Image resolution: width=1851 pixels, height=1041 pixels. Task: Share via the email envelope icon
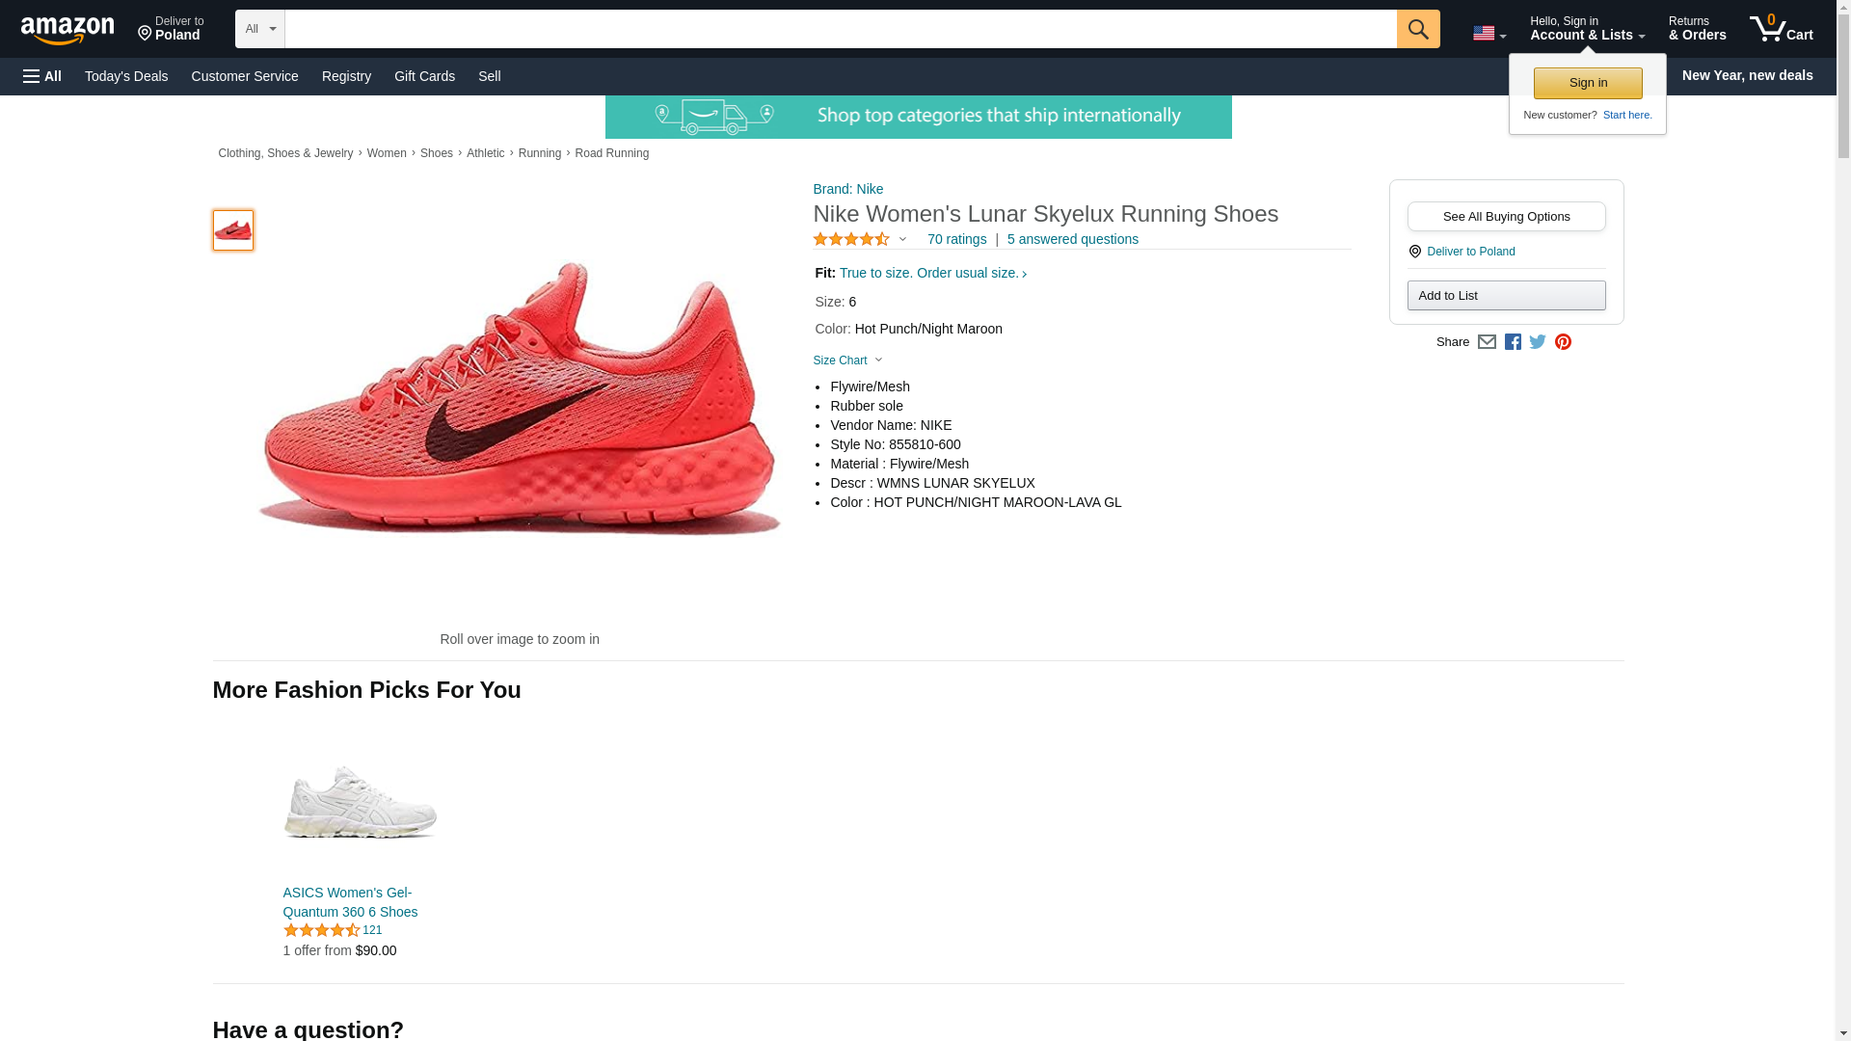[x=1487, y=342]
